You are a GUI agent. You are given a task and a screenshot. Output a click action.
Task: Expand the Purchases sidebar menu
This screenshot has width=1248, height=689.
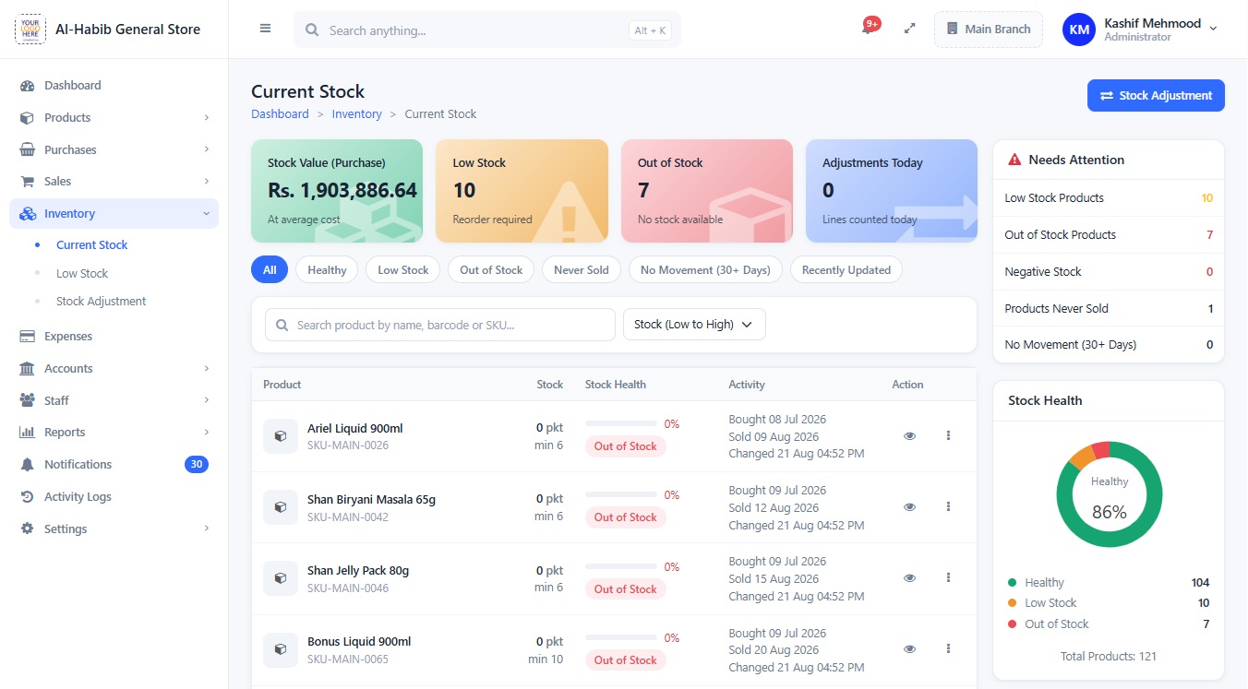114,150
